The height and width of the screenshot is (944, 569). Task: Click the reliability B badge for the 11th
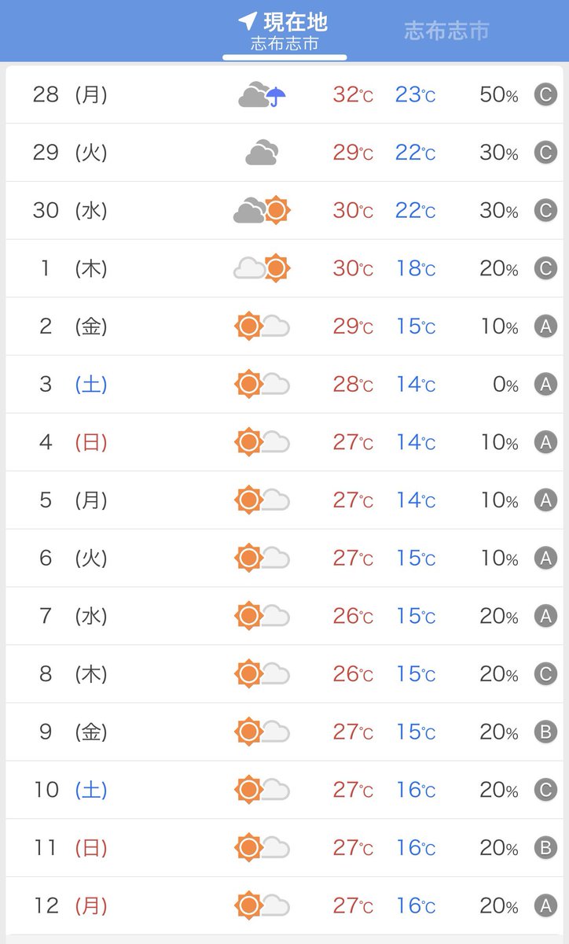pos(545,848)
